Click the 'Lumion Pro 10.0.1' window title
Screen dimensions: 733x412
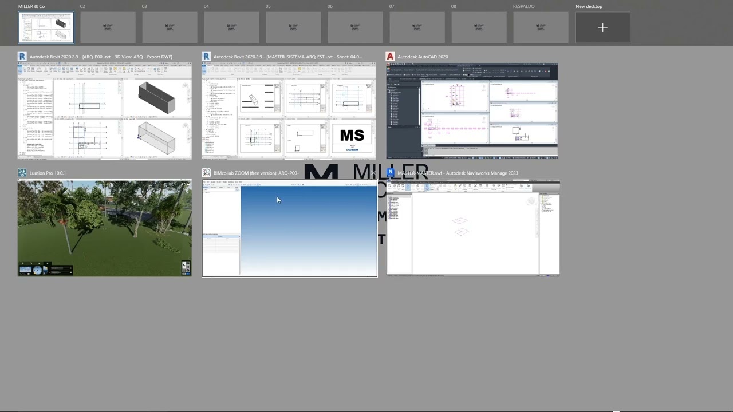(48, 173)
